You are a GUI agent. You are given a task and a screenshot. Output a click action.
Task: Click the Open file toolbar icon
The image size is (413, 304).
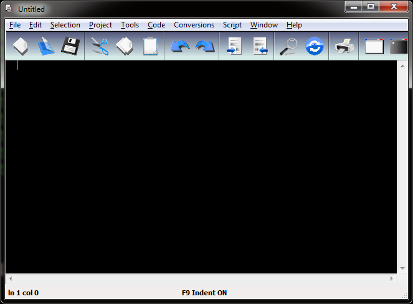pyautogui.click(x=45, y=46)
